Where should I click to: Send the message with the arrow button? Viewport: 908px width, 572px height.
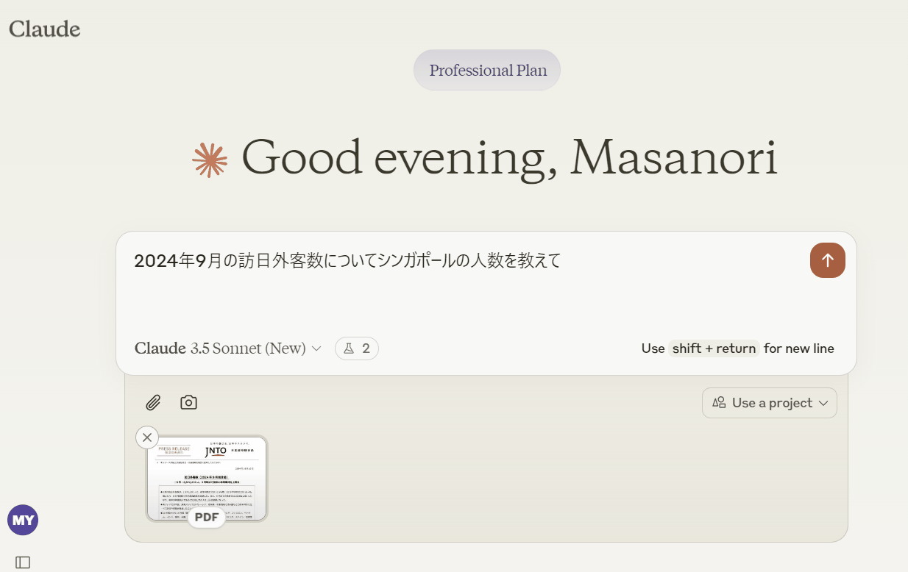click(827, 260)
